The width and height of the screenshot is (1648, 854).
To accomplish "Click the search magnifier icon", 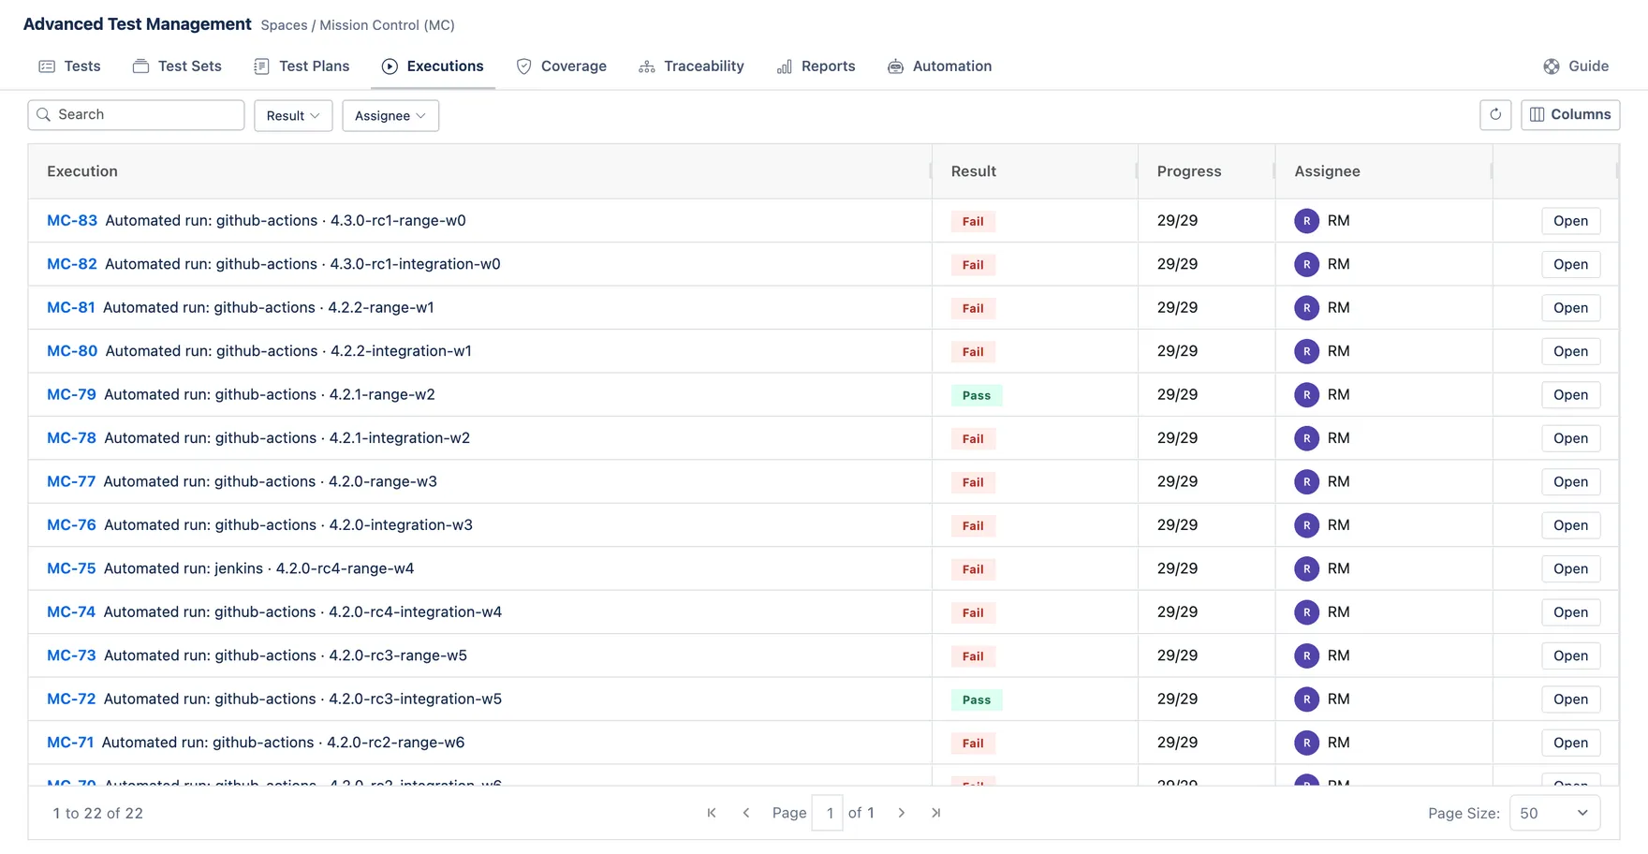I will 43,114.
